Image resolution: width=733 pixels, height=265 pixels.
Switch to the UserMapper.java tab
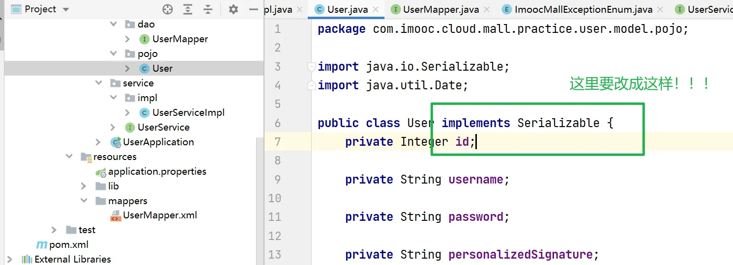click(x=440, y=9)
